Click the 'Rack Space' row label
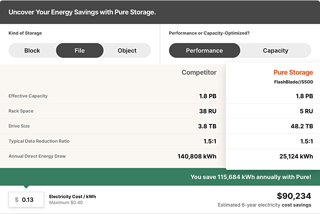Screen dimensions: 320x214 click(21, 111)
